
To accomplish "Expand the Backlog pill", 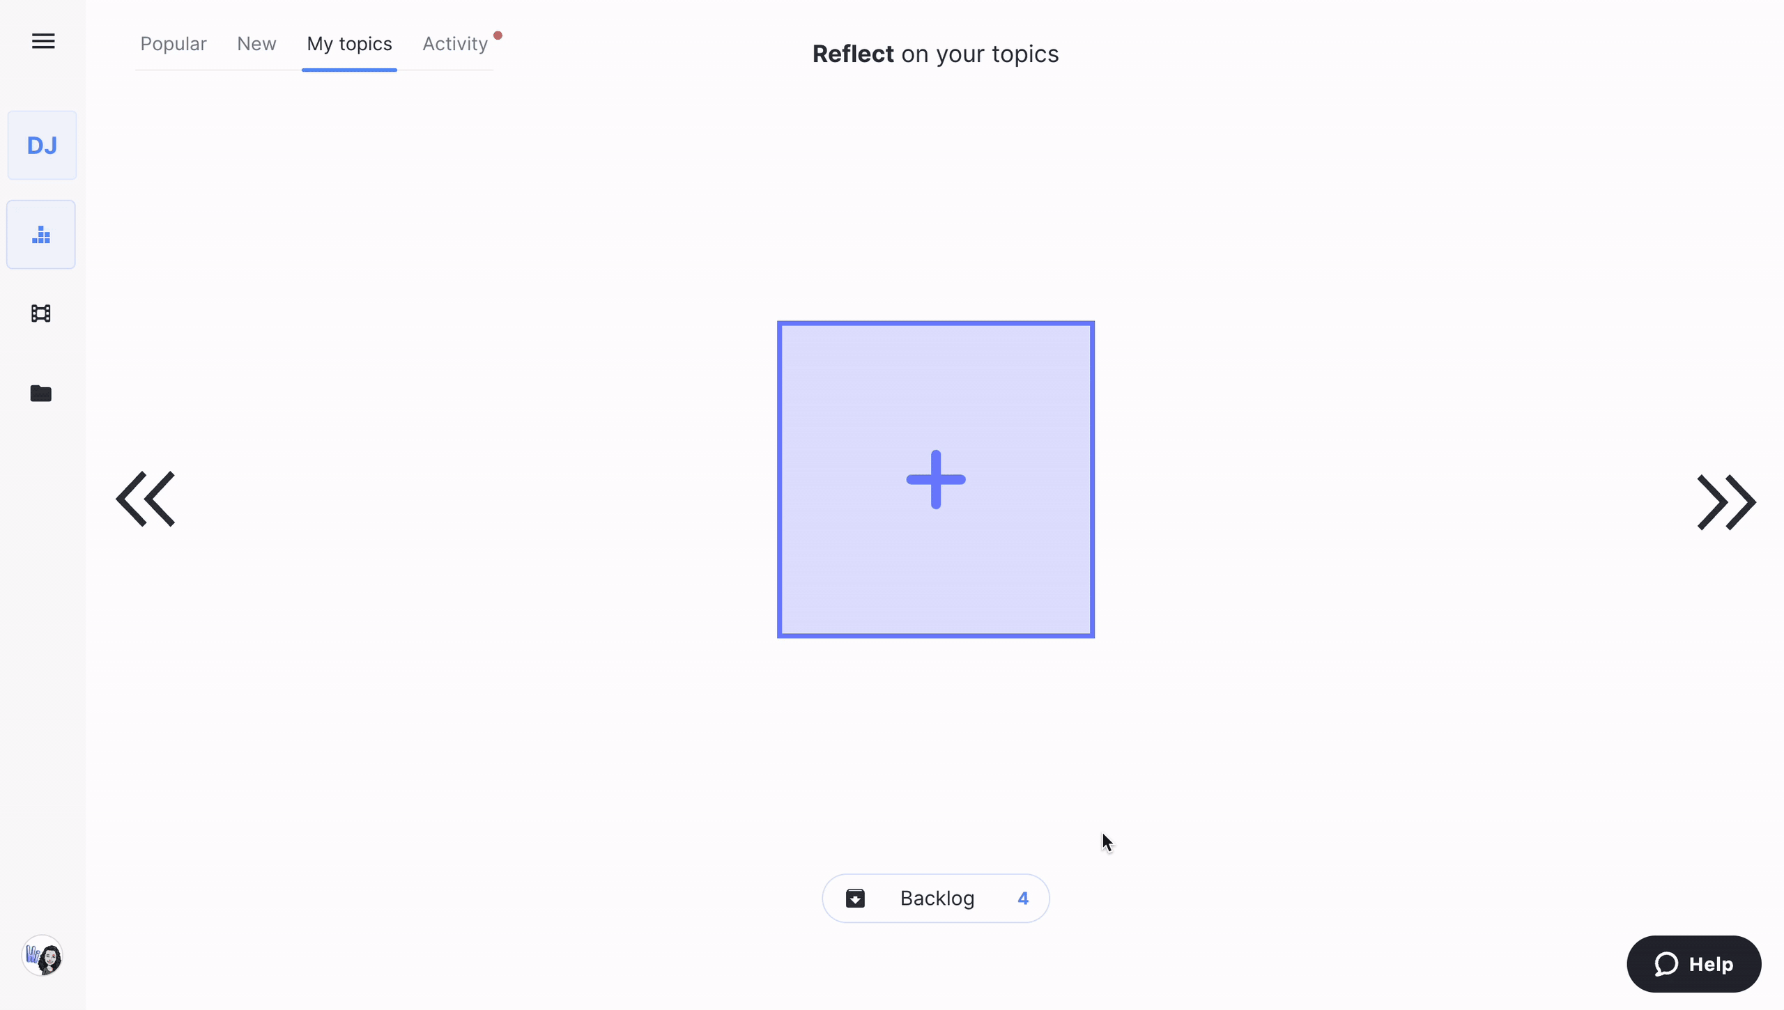I will (937, 899).
